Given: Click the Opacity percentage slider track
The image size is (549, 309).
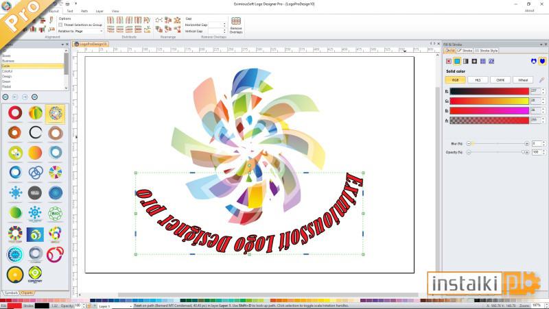Looking at the screenshot, I should pyautogui.click(x=498, y=152).
